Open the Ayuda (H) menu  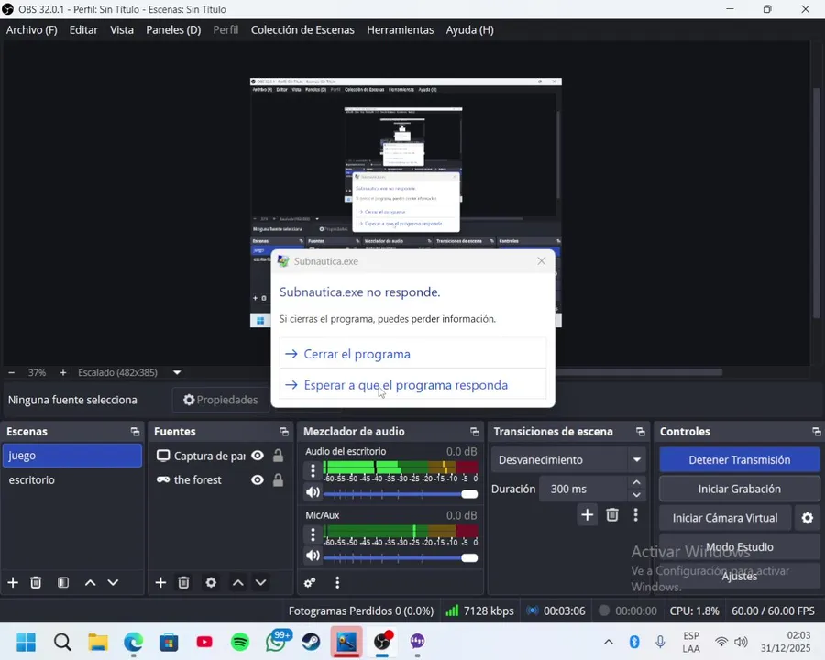(x=470, y=30)
